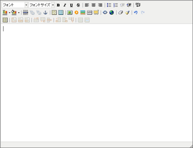Expand the background color dropdown arrow
The height and width of the screenshot is (148, 193).
[19, 13]
